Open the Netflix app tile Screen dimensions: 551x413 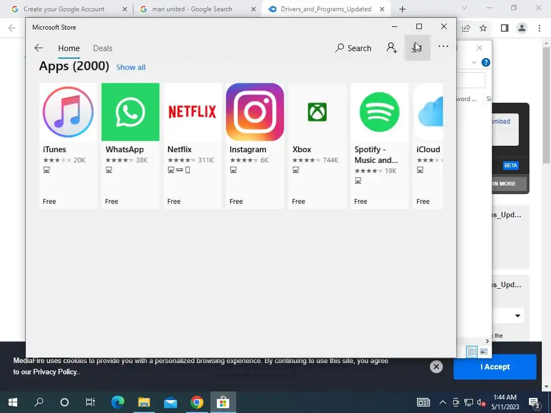pyautogui.click(x=193, y=146)
